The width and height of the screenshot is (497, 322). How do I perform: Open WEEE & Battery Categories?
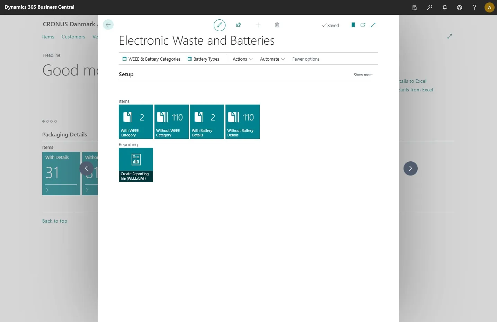(x=151, y=59)
